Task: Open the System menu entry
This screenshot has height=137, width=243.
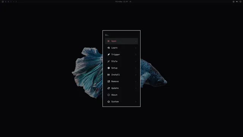Action: click(x=121, y=102)
